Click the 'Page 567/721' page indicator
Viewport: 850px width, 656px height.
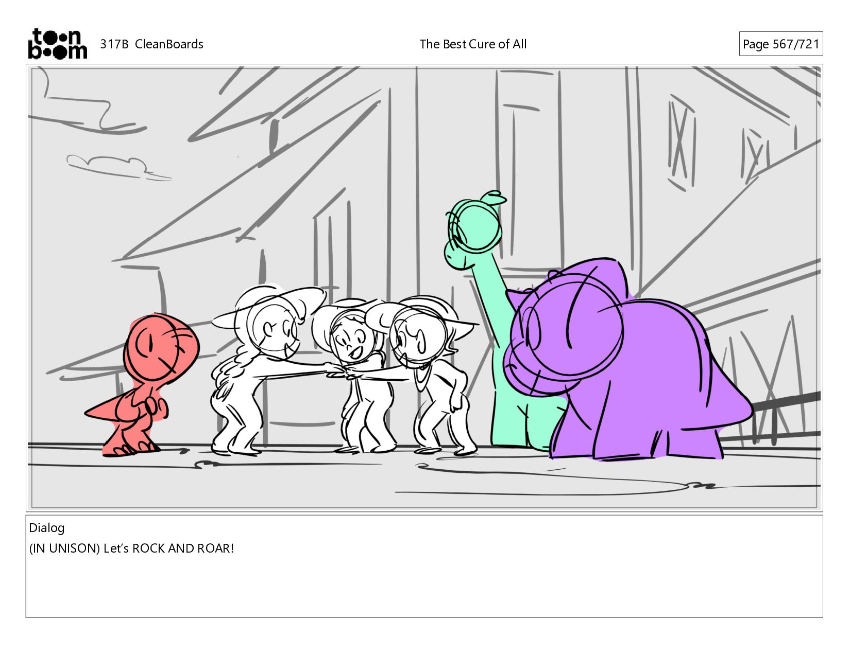(x=780, y=44)
